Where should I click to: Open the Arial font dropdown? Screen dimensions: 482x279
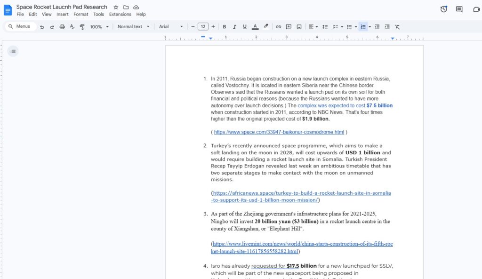click(x=171, y=27)
